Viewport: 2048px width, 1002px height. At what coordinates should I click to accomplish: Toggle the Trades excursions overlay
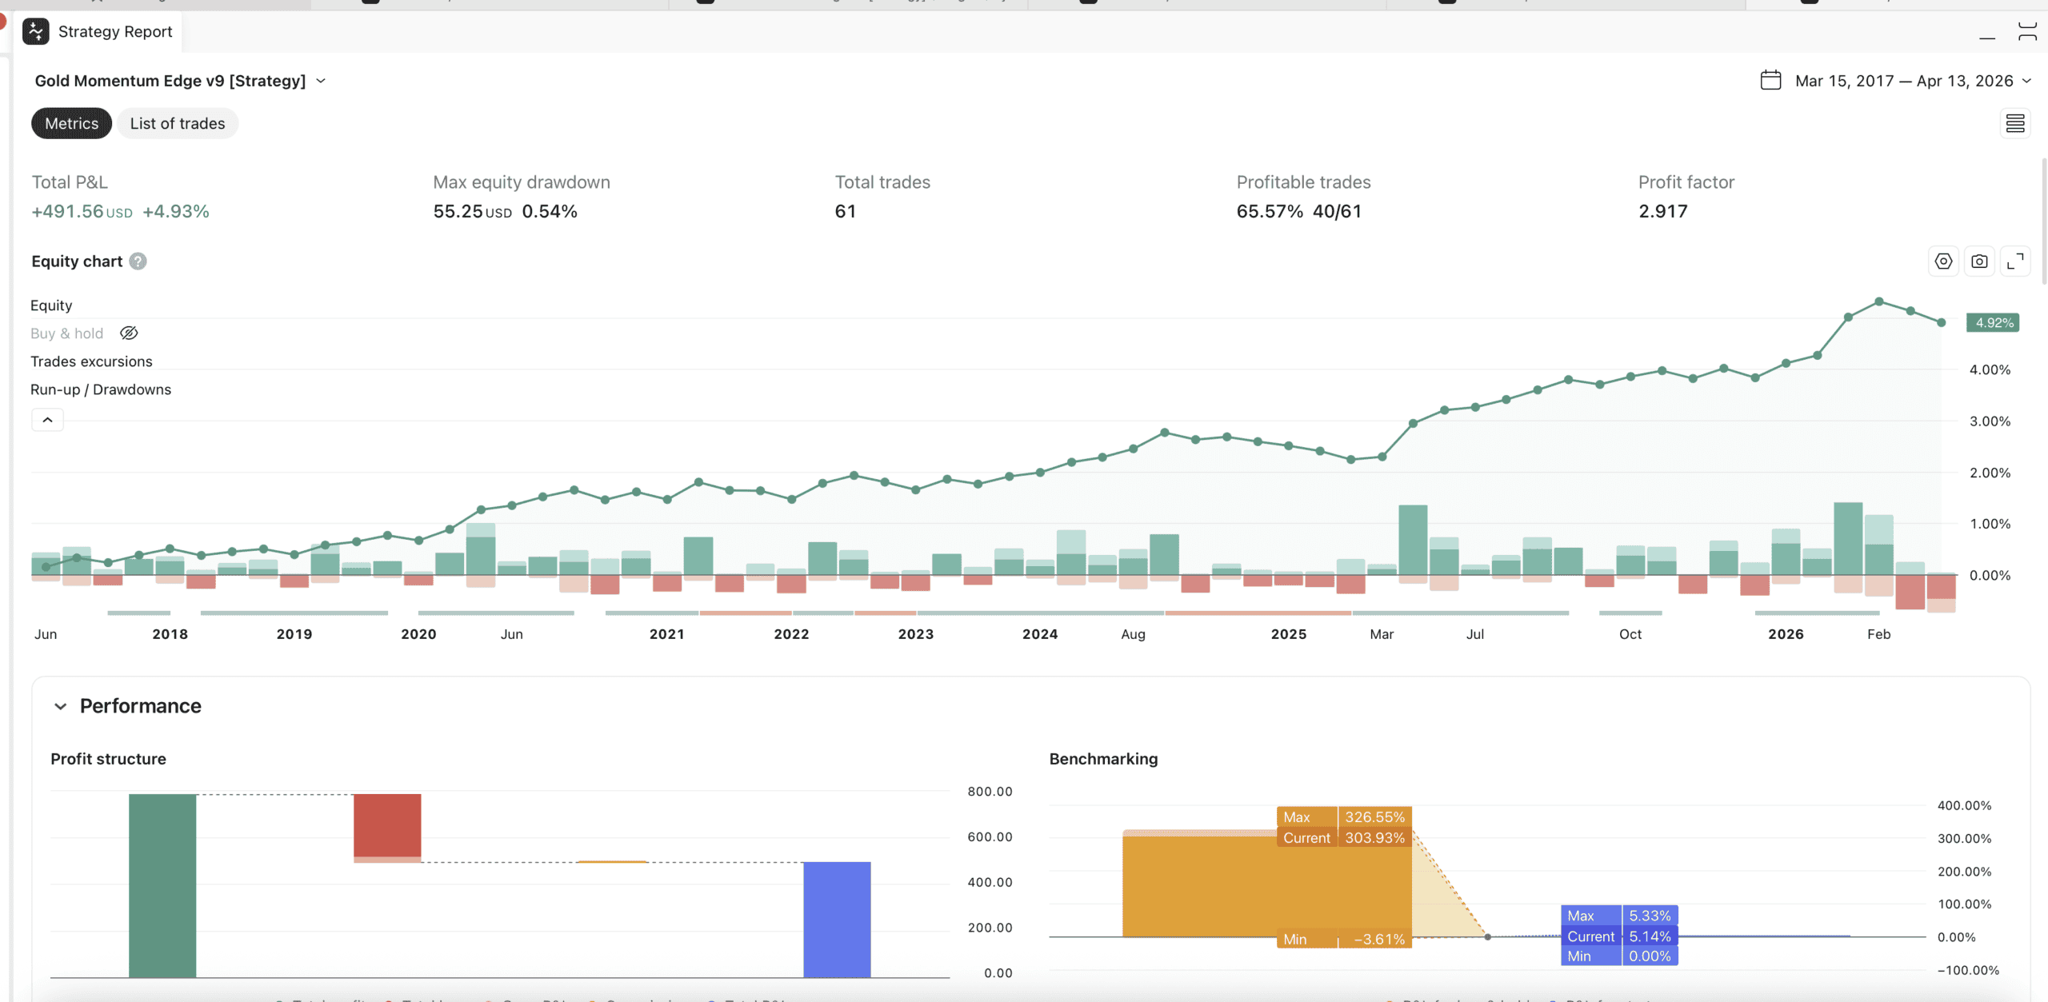point(91,361)
